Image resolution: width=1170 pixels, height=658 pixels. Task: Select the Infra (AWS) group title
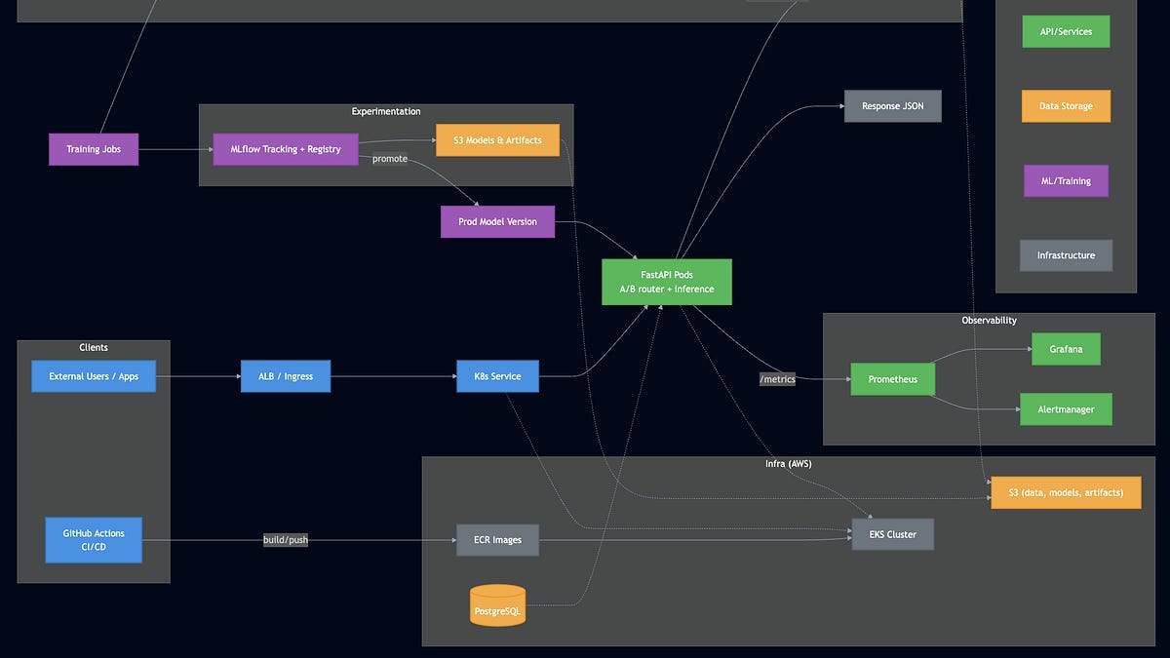pos(788,464)
